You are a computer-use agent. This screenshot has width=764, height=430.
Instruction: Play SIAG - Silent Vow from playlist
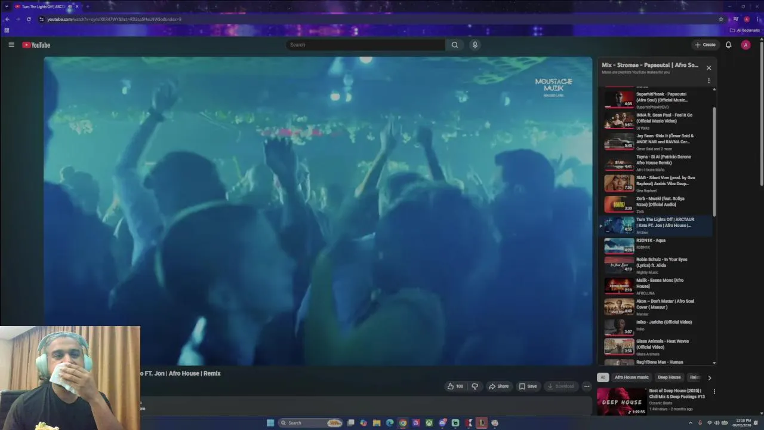click(x=655, y=183)
